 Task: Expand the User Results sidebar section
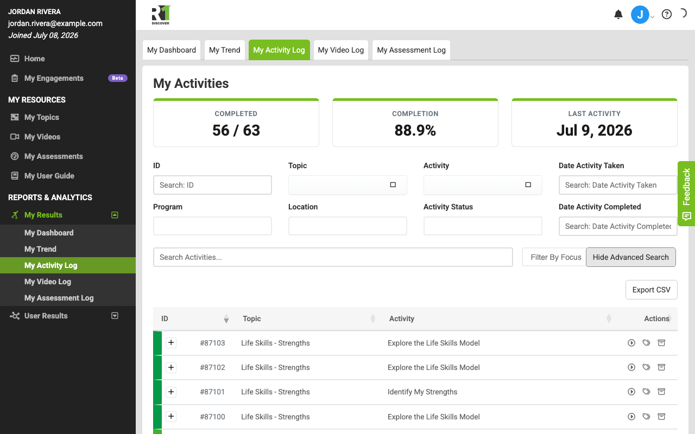pos(115,316)
